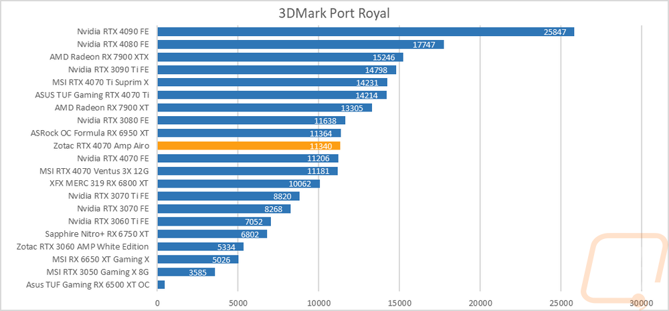
Task: Click the axis label 30000
Action: click(x=642, y=303)
